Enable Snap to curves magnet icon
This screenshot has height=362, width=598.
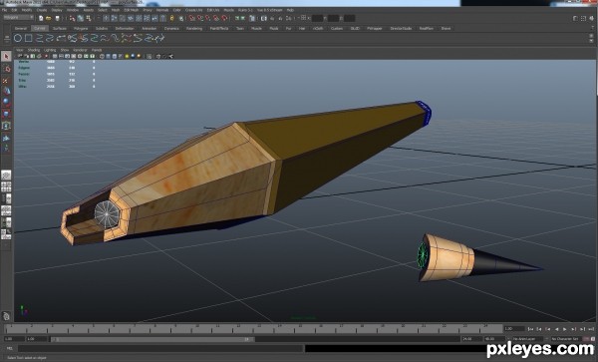click(x=200, y=18)
